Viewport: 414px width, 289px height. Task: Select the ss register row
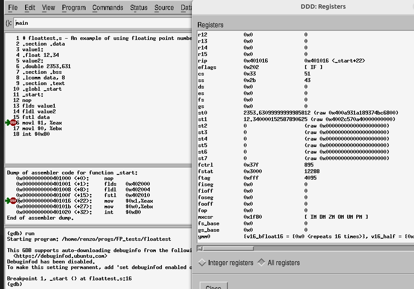tap(306, 80)
